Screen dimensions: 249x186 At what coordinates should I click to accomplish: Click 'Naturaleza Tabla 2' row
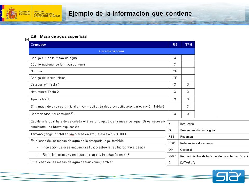click(112, 92)
